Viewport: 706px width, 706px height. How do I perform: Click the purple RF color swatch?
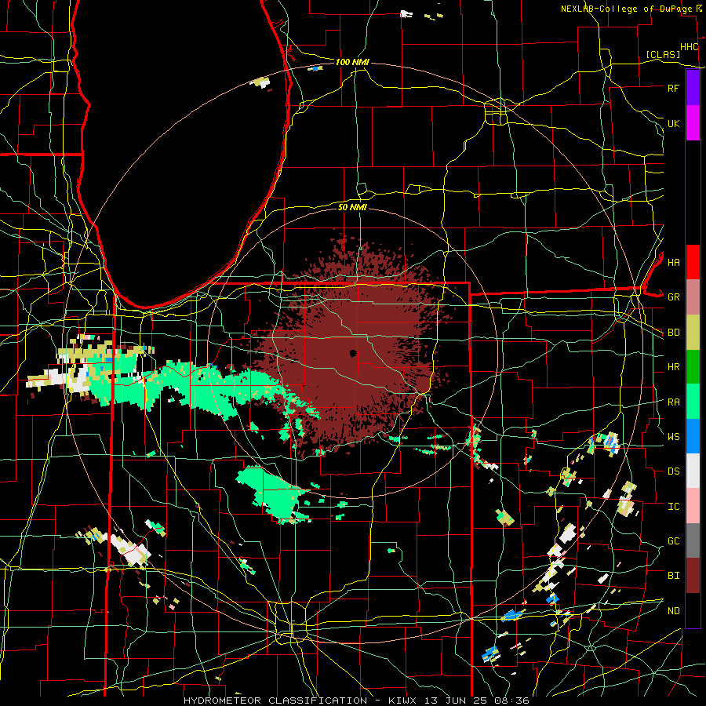click(693, 88)
